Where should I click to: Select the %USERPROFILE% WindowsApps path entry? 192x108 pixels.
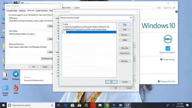click(x=89, y=29)
